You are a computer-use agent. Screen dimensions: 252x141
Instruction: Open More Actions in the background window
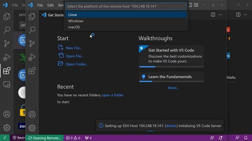pos(246,15)
